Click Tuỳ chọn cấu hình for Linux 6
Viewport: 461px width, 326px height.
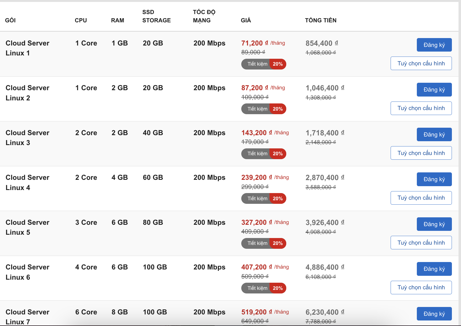(421, 287)
